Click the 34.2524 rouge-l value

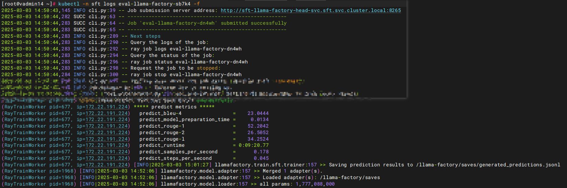coord(258,139)
